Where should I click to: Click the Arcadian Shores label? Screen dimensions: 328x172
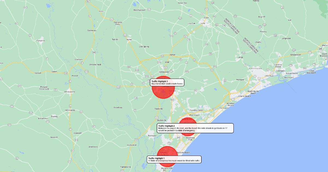click(x=230, y=104)
